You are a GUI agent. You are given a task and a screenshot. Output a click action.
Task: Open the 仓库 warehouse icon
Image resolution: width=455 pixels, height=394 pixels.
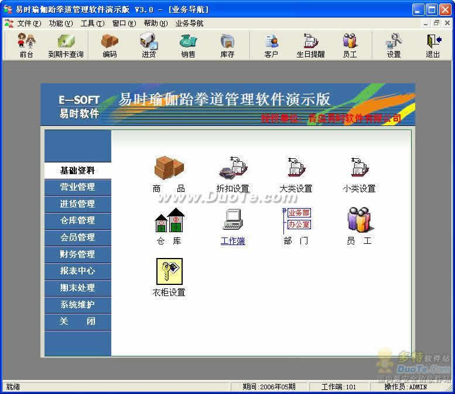(169, 226)
